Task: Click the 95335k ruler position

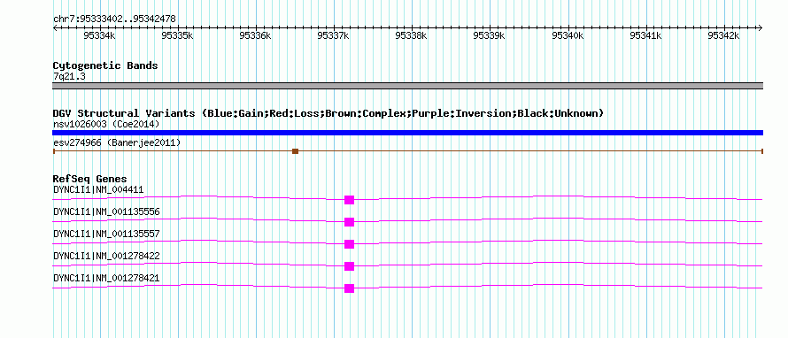Action: click(177, 35)
